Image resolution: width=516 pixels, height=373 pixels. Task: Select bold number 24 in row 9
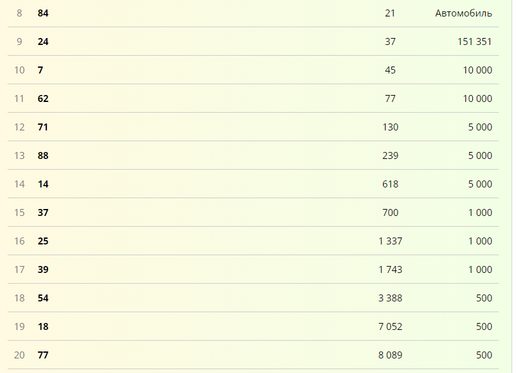[x=43, y=42]
